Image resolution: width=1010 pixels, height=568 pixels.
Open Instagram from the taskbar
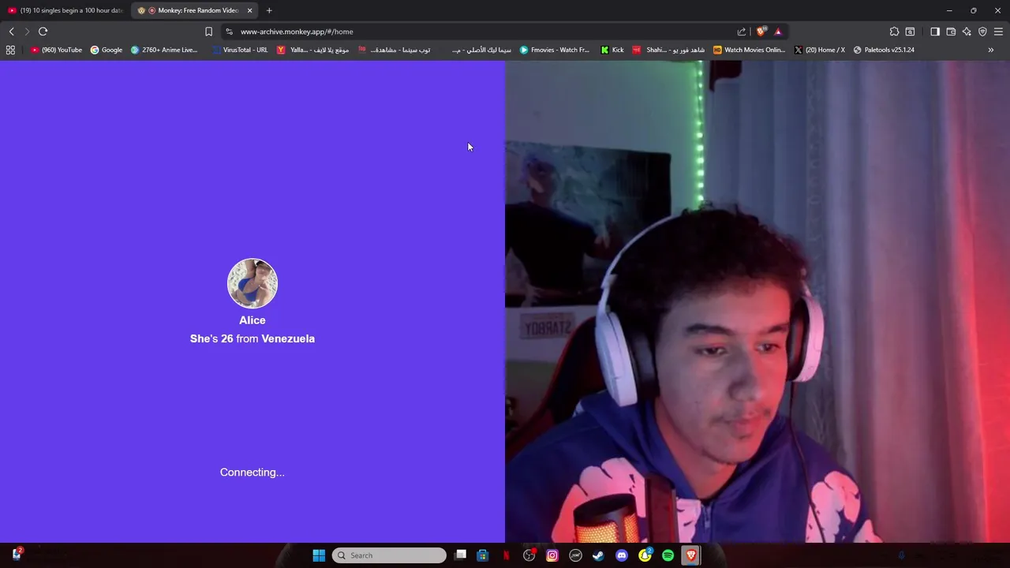pyautogui.click(x=552, y=555)
